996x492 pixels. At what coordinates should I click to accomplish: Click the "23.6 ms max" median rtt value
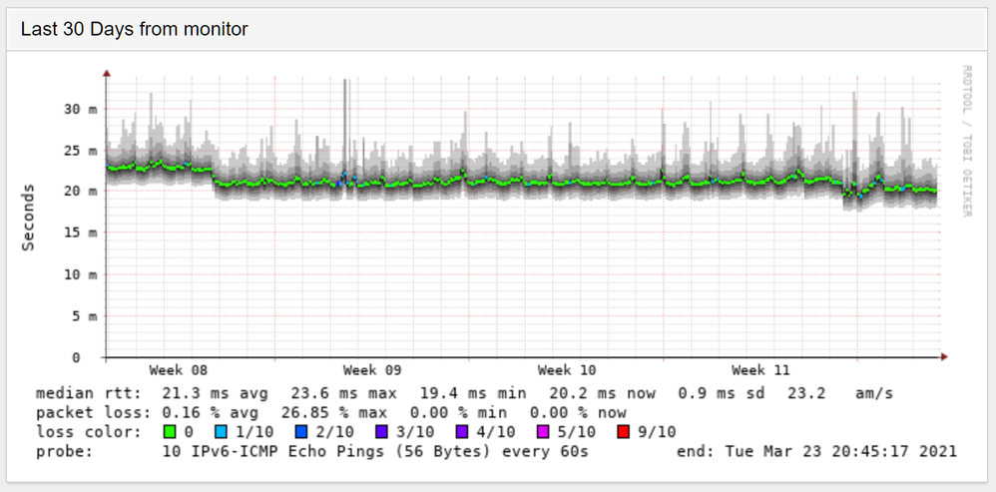pos(343,393)
